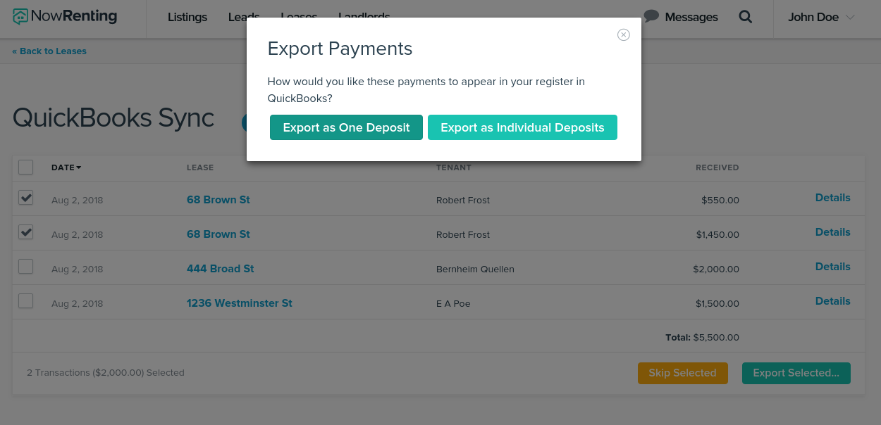
Task: Expand the John Doe account dropdown
Action: 821,17
